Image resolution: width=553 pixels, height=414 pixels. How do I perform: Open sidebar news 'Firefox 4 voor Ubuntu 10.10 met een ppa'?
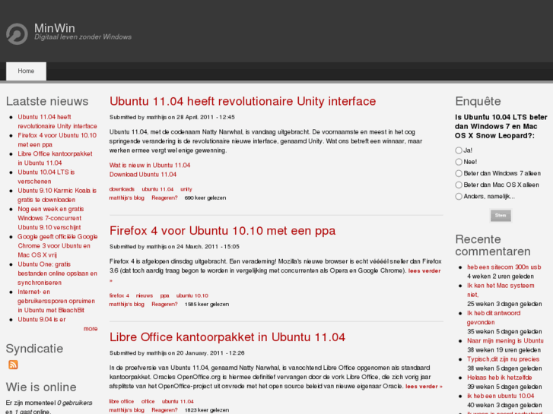[57, 140]
